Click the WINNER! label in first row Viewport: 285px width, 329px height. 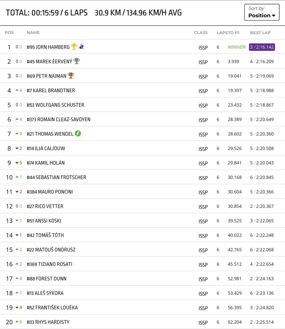(x=237, y=47)
